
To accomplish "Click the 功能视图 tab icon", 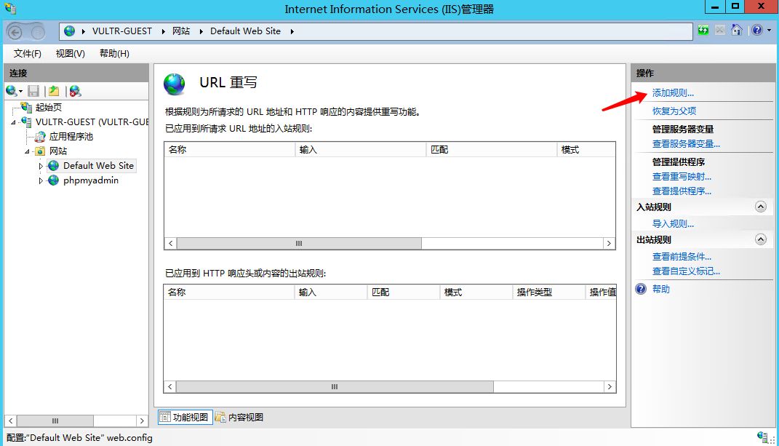I will (x=165, y=417).
